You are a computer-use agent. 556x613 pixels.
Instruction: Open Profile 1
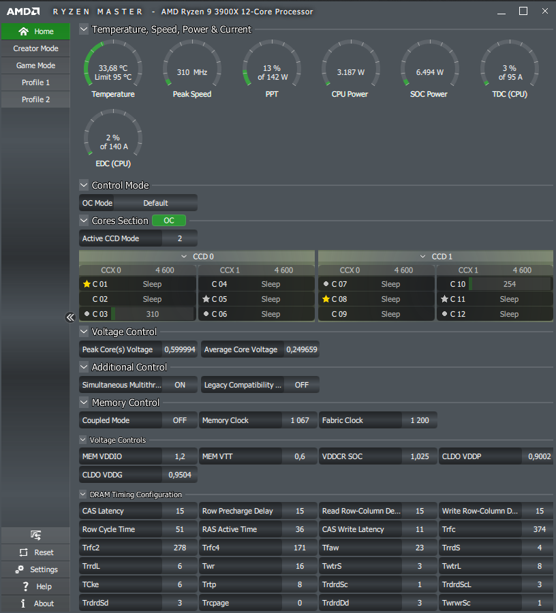[35, 82]
